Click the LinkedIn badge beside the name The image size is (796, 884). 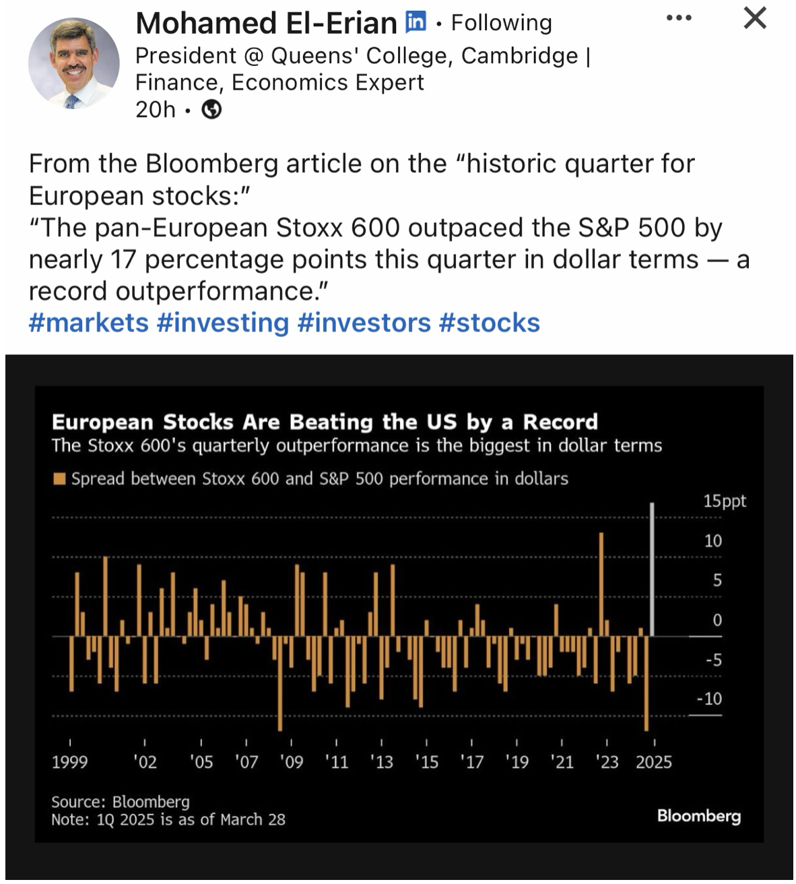(x=416, y=23)
